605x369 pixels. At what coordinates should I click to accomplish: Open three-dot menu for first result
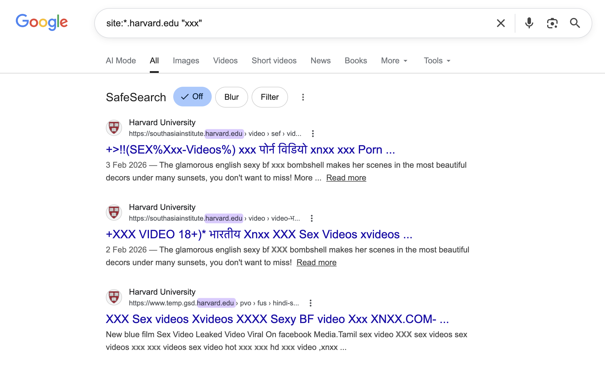(313, 134)
